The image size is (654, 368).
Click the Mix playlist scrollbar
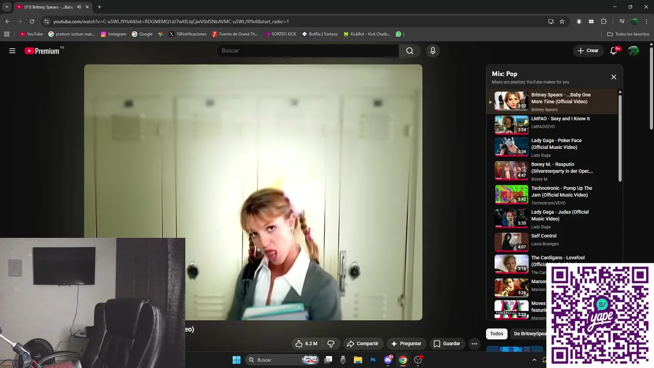coord(620,137)
